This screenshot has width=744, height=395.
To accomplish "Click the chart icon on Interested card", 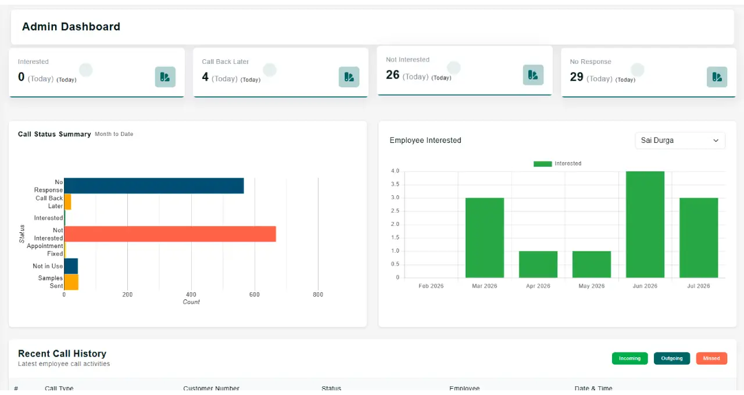I will (165, 77).
